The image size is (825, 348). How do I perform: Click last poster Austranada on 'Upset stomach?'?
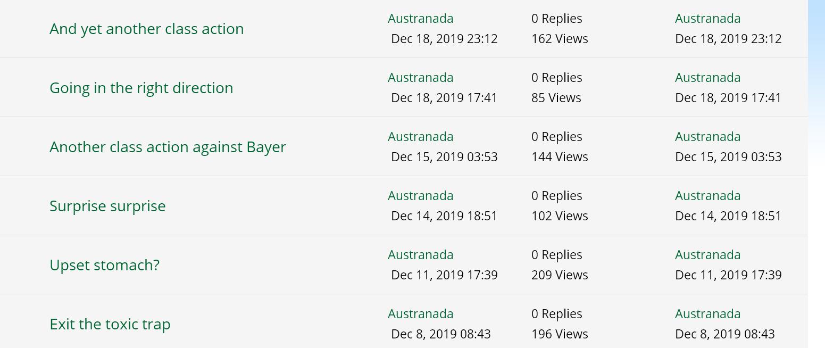coord(707,255)
